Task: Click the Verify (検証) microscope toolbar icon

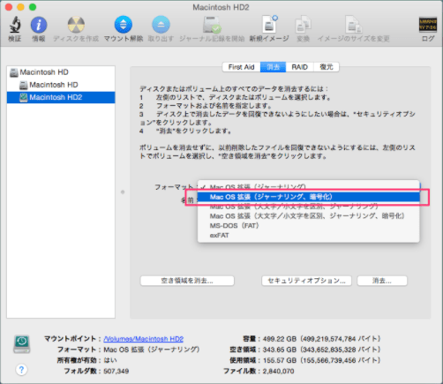Action: [15, 25]
